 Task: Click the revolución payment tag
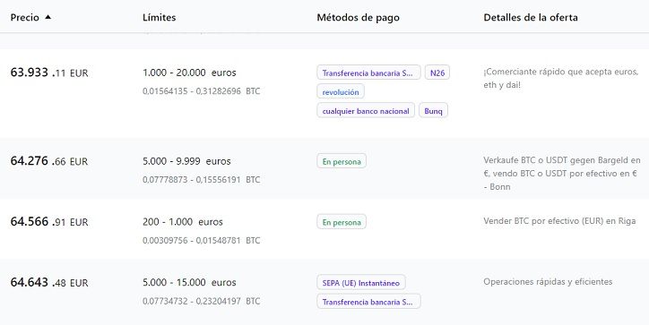click(x=341, y=92)
